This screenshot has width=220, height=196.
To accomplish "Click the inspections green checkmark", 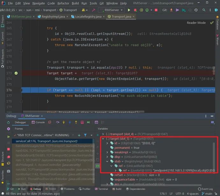I will (212, 23).
